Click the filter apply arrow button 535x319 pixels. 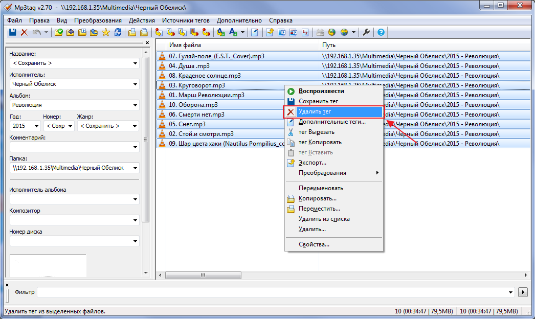523,292
